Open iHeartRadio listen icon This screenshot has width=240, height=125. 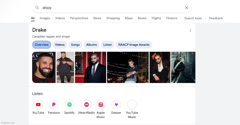(86, 104)
